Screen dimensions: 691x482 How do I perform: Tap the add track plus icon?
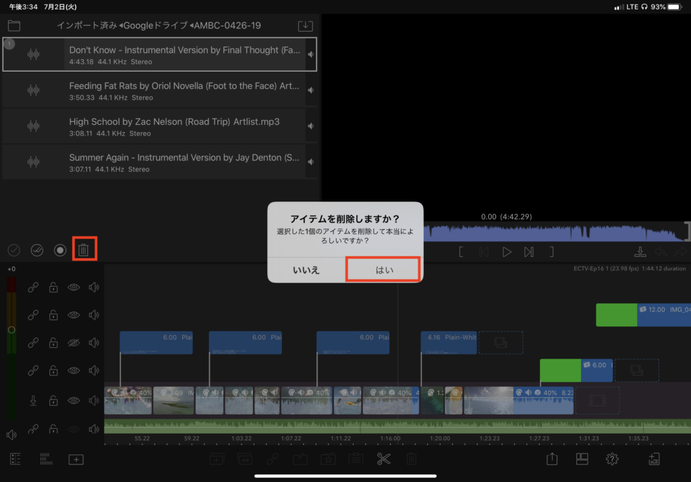76,460
